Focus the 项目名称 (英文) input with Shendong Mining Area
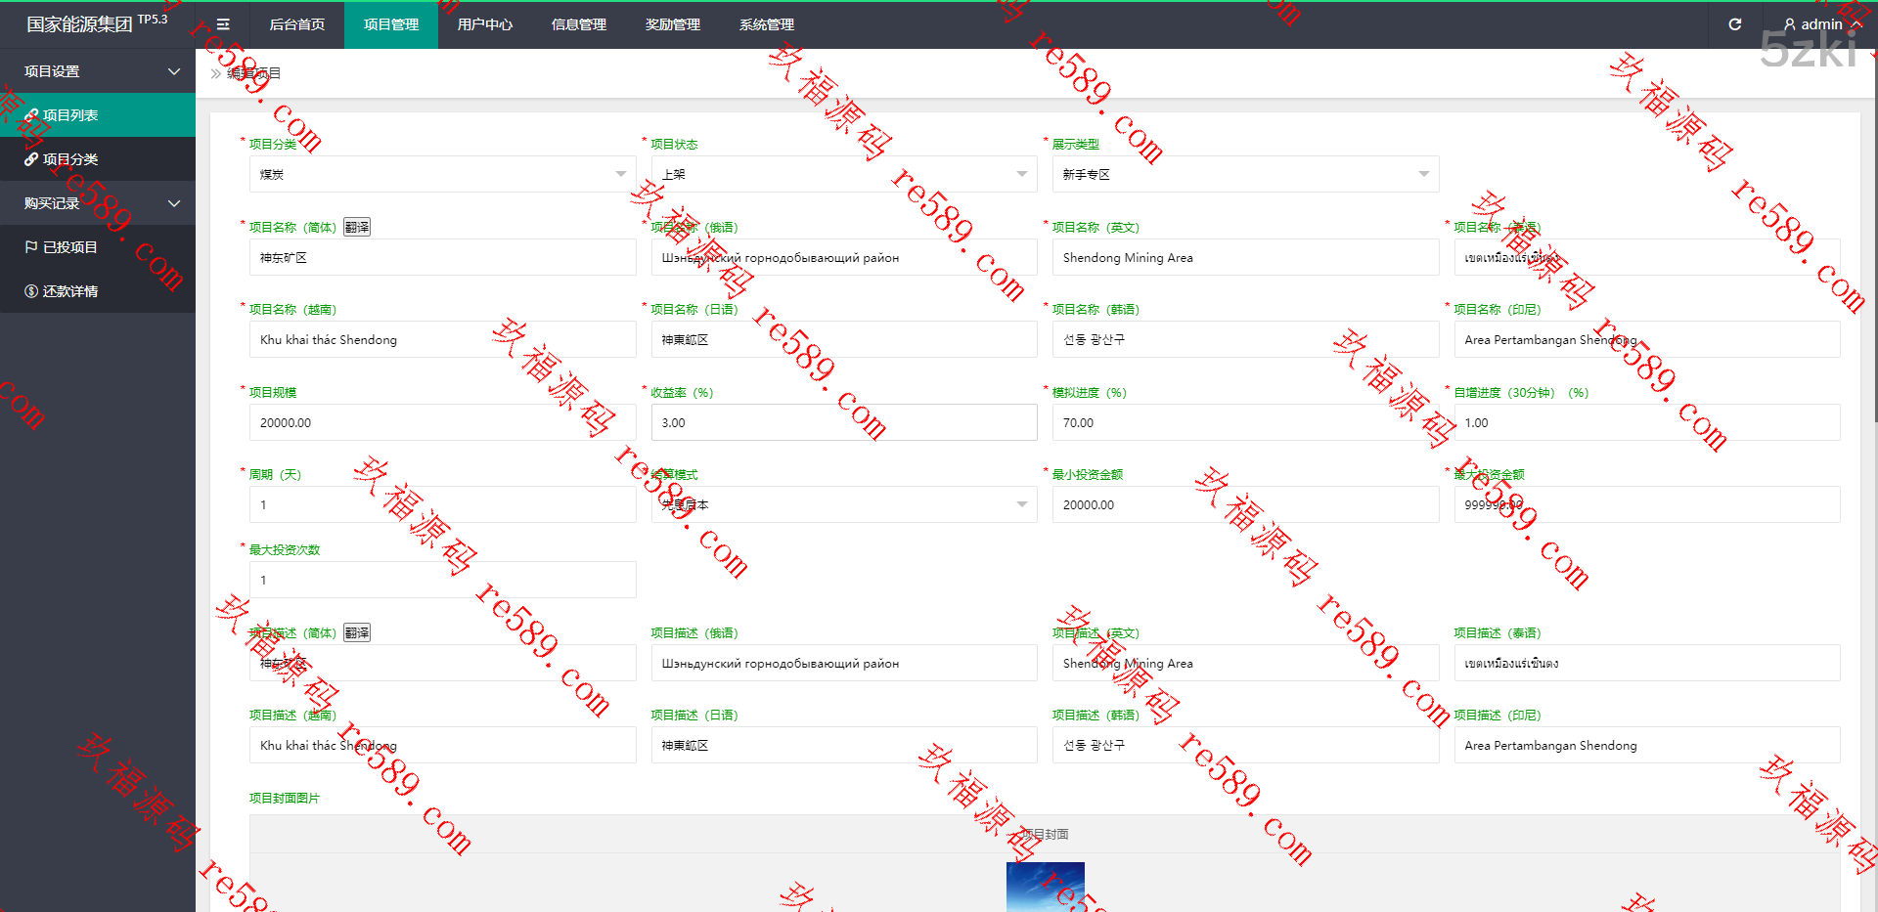 pos(1245,257)
